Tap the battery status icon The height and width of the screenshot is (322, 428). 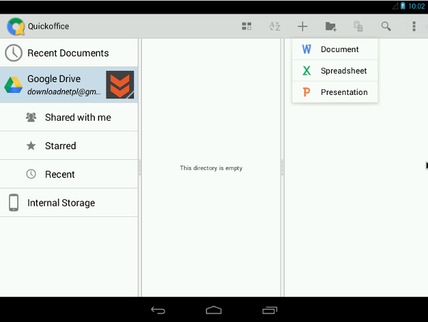tap(402, 6)
